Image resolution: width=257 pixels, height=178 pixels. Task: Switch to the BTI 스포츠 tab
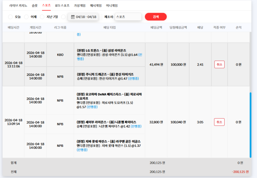pos(62,5)
